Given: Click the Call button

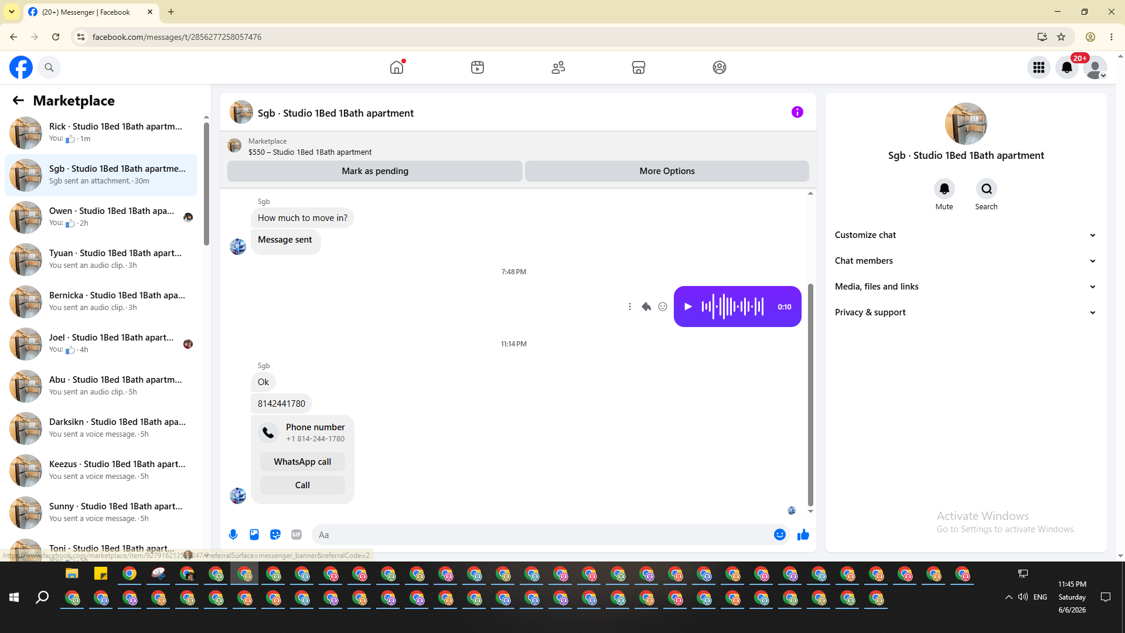Looking at the screenshot, I should [x=302, y=485].
